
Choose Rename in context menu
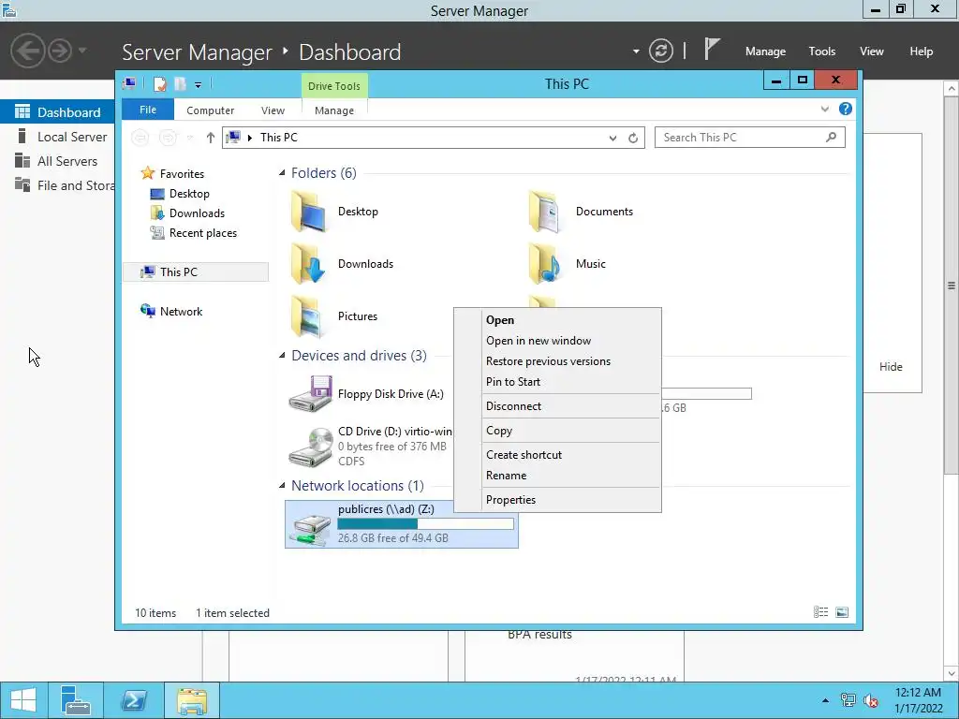tap(506, 475)
